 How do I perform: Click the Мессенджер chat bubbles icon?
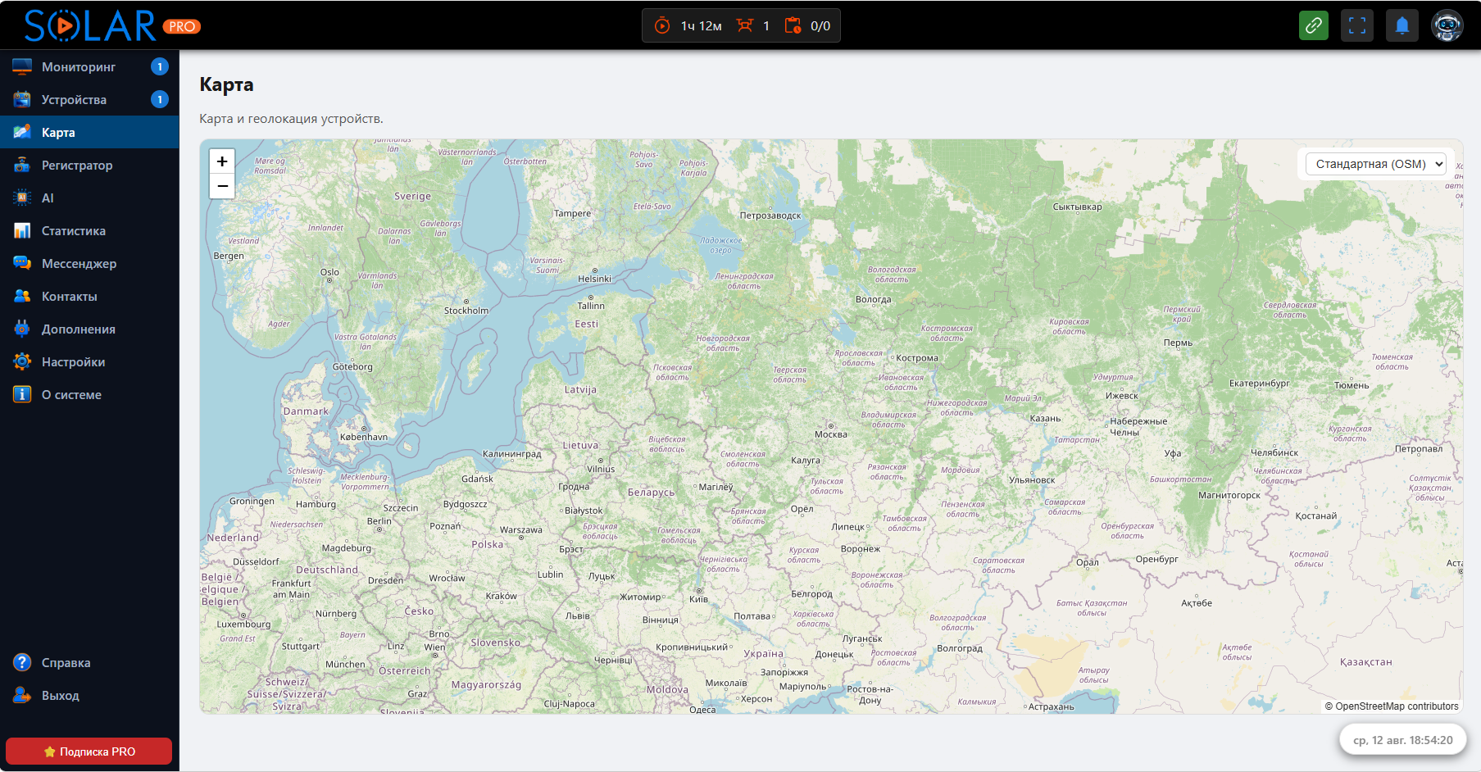tap(22, 263)
